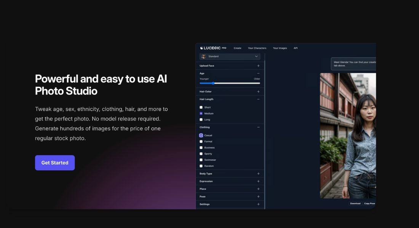419x228 pixels.
Task: Expand the Place section
Action: [258, 189]
